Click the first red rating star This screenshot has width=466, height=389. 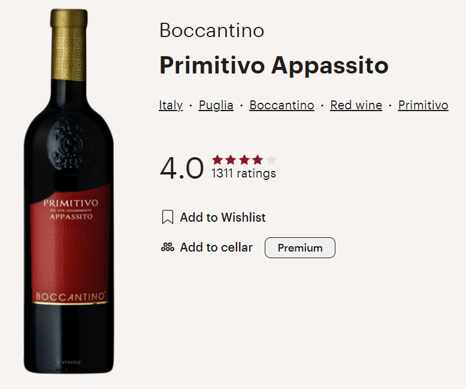click(x=217, y=160)
